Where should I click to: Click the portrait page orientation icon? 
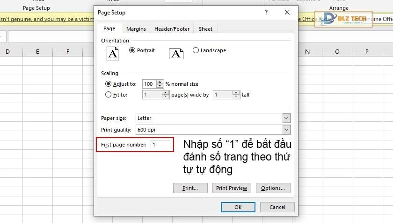click(x=113, y=54)
